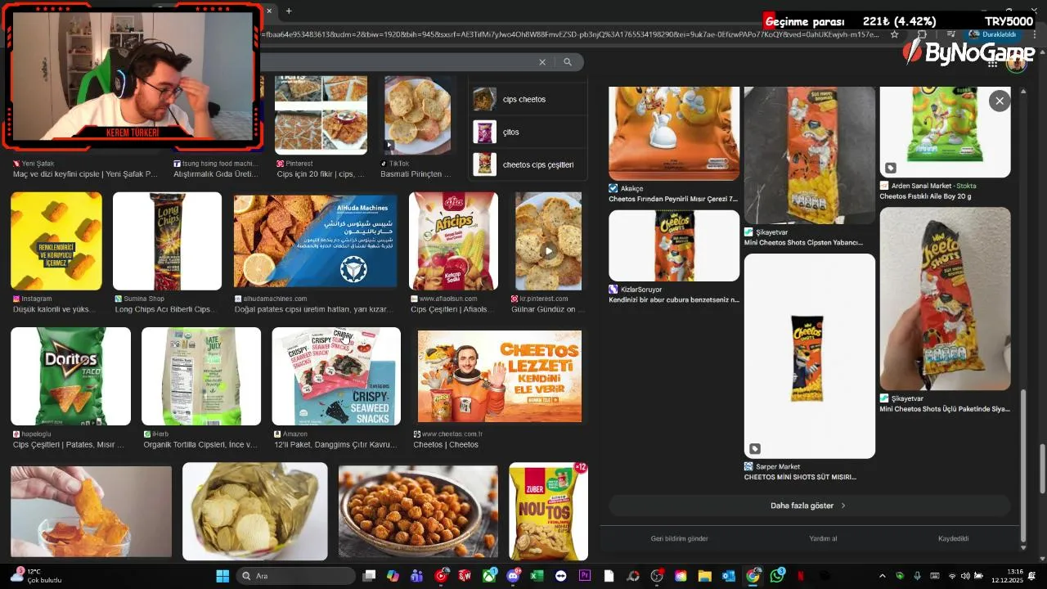This screenshot has width=1047, height=589.
Task: Launch Adobe Premiere Pro from the taskbar
Action: tap(585, 576)
